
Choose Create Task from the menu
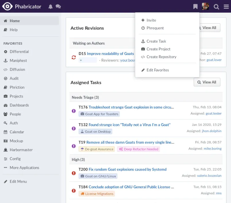[156, 41]
